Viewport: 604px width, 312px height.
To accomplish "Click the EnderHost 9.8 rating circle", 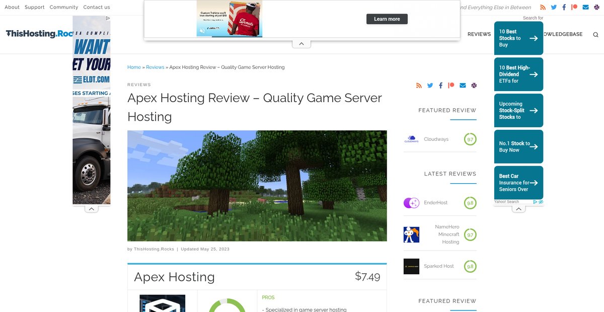I will click(x=470, y=203).
